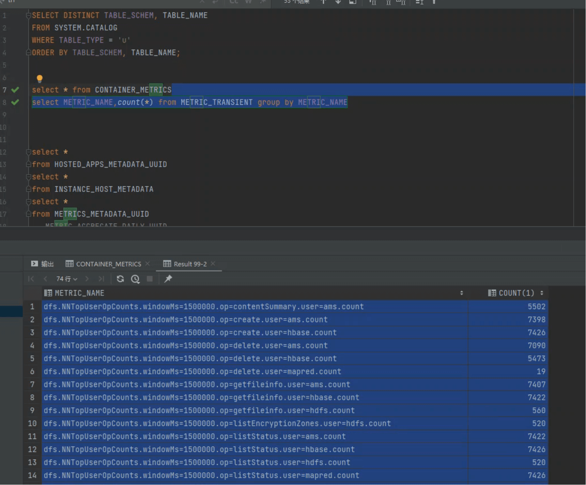Image resolution: width=586 pixels, height=485 pixels.
Task: Place cursor in METRIC_TRANSIENT on line 8
Action: point(217,102)
